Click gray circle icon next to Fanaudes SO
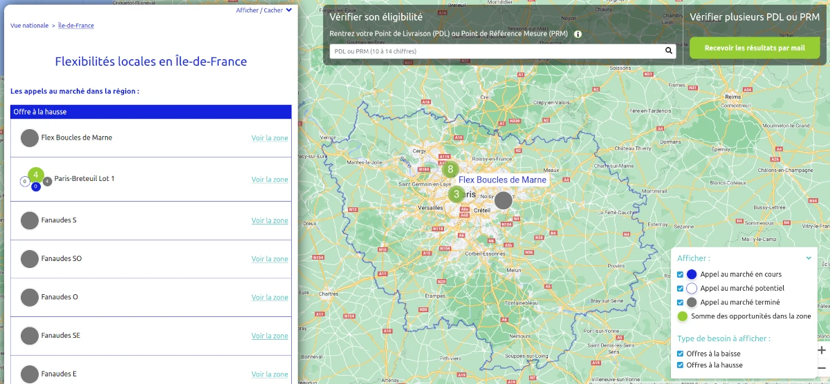Screen dimensions: 830x384 29,259
